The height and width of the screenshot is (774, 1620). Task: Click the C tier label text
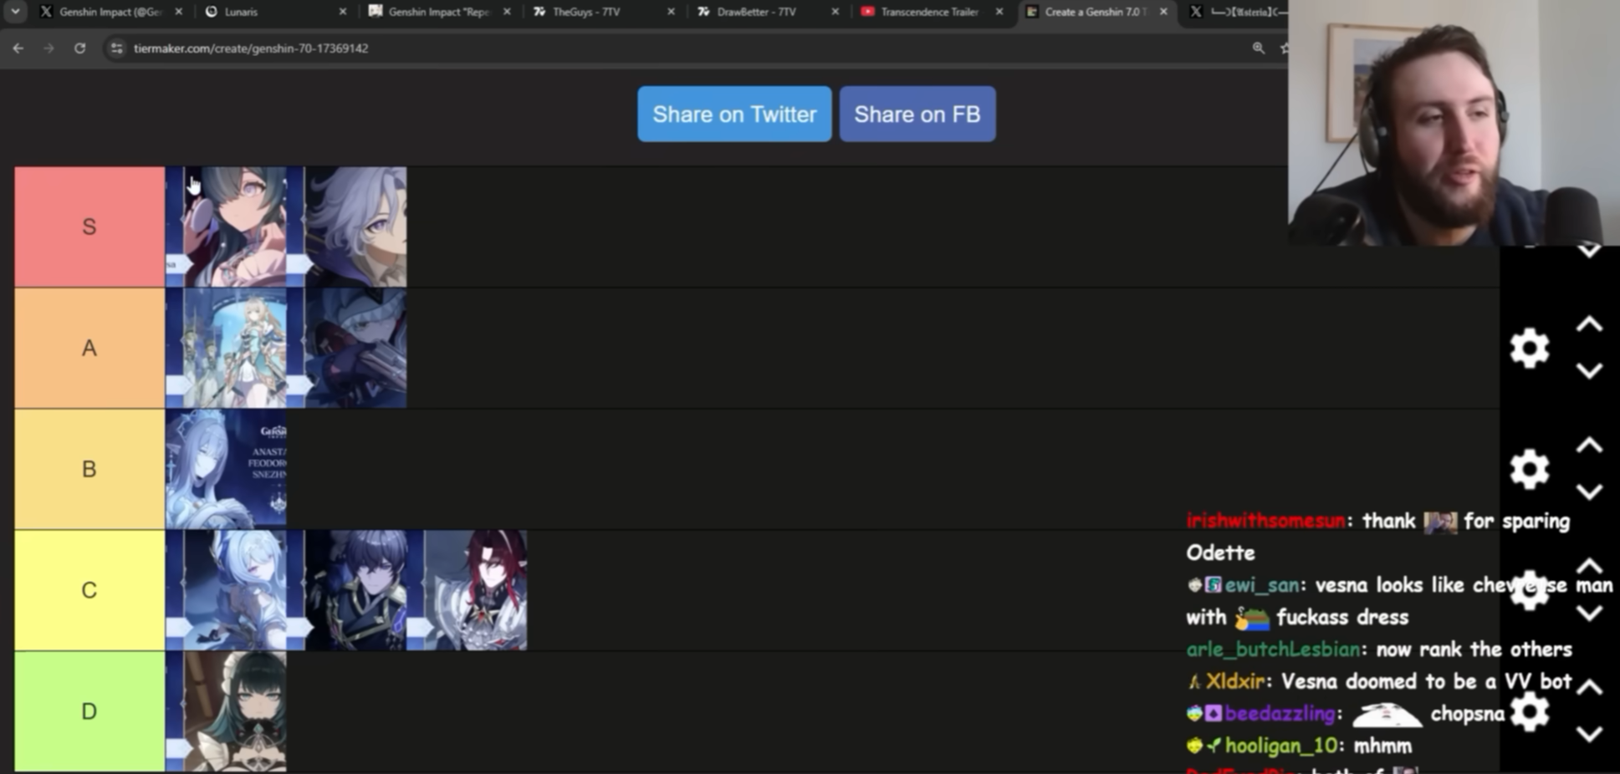[89, 590]
